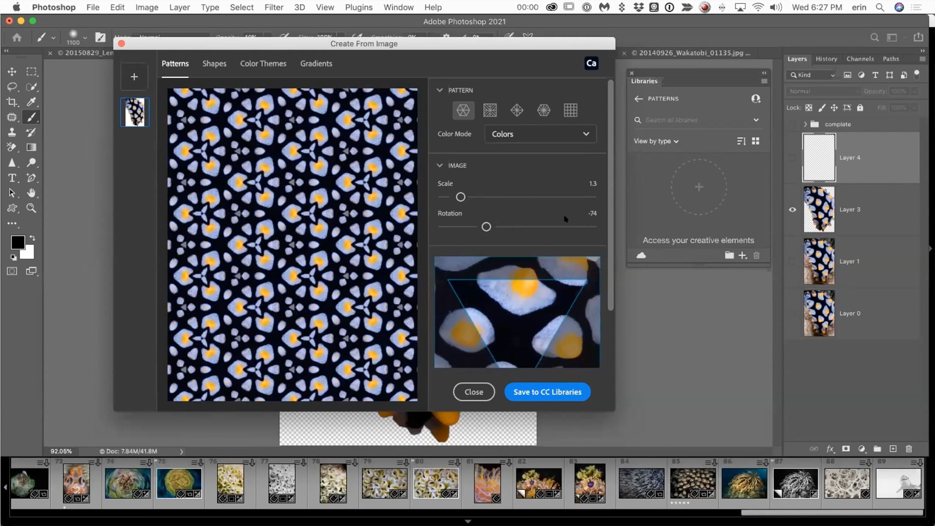The width and height of the screenshot is (935, 526).
Task: Click Save to CC Libraries button
Action: tap(547, 392)
